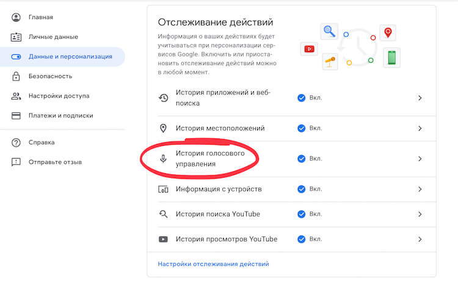
Task: Expand История просмотров YouTube chevron arrow
Action: pyautogui.click(x=420, y=239)
